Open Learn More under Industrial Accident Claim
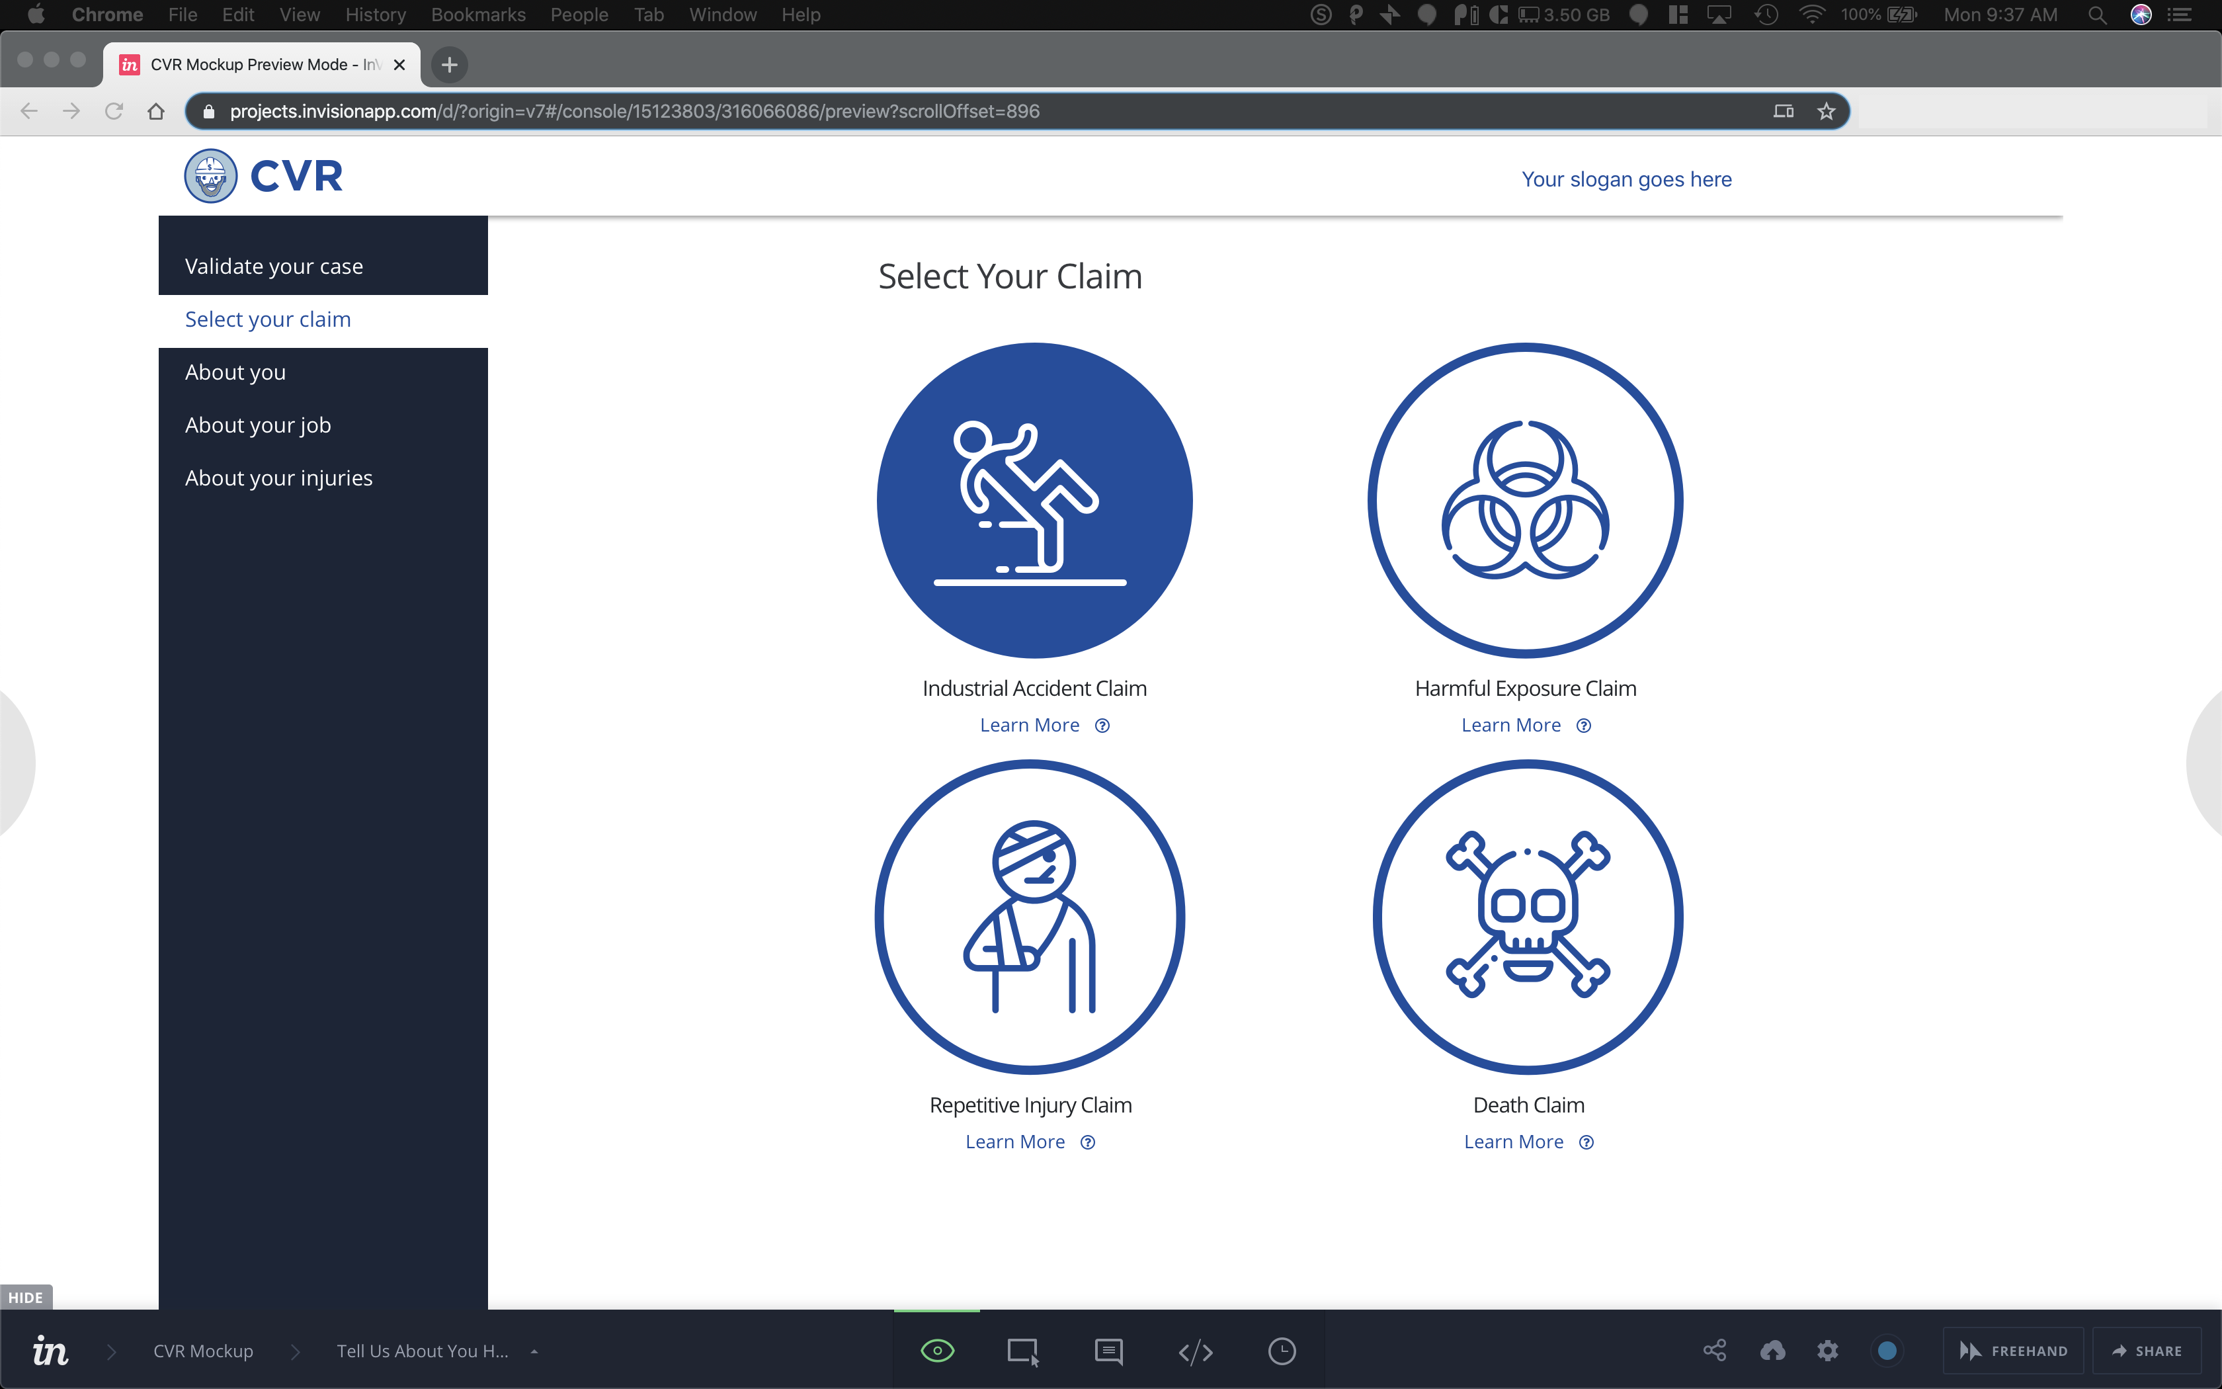This screenshot has height=1389, width=2222. coord(1029,725)
